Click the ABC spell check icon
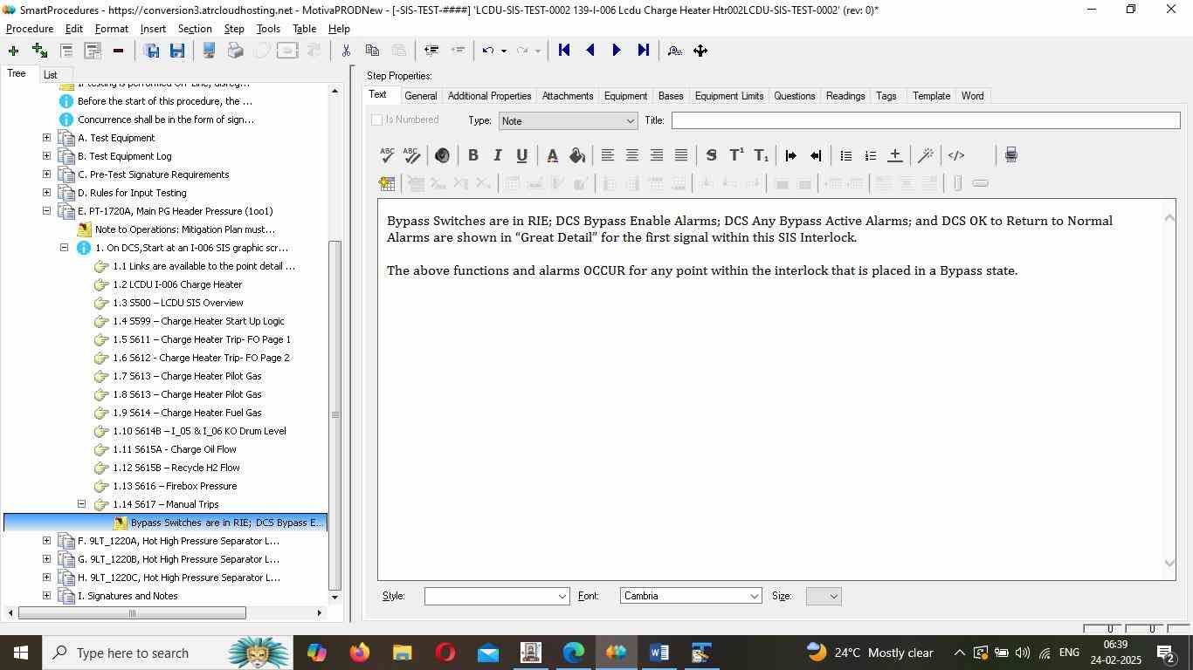Screen dimensions: 1193x670 coord(387,155)
